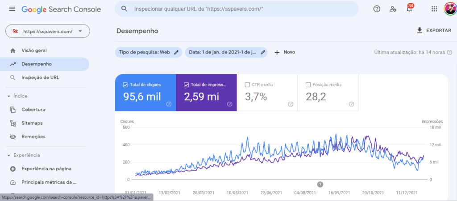Open the Google apps grid

434,9
